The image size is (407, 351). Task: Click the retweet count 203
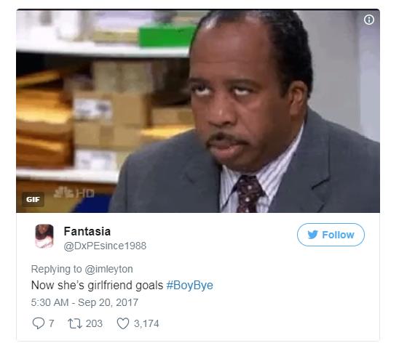tap(94, 323)
